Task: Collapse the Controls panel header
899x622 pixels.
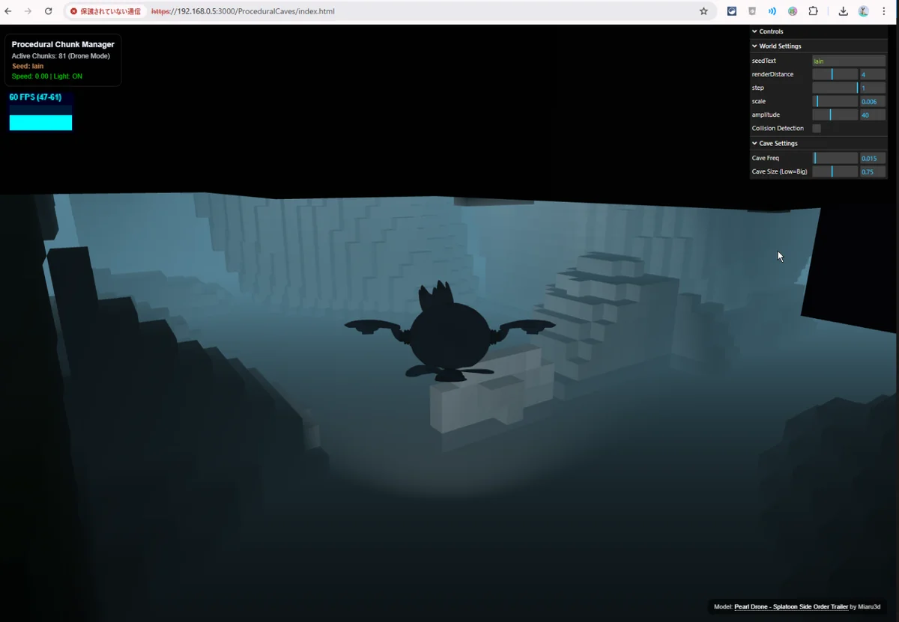Action: pos(771,31)
